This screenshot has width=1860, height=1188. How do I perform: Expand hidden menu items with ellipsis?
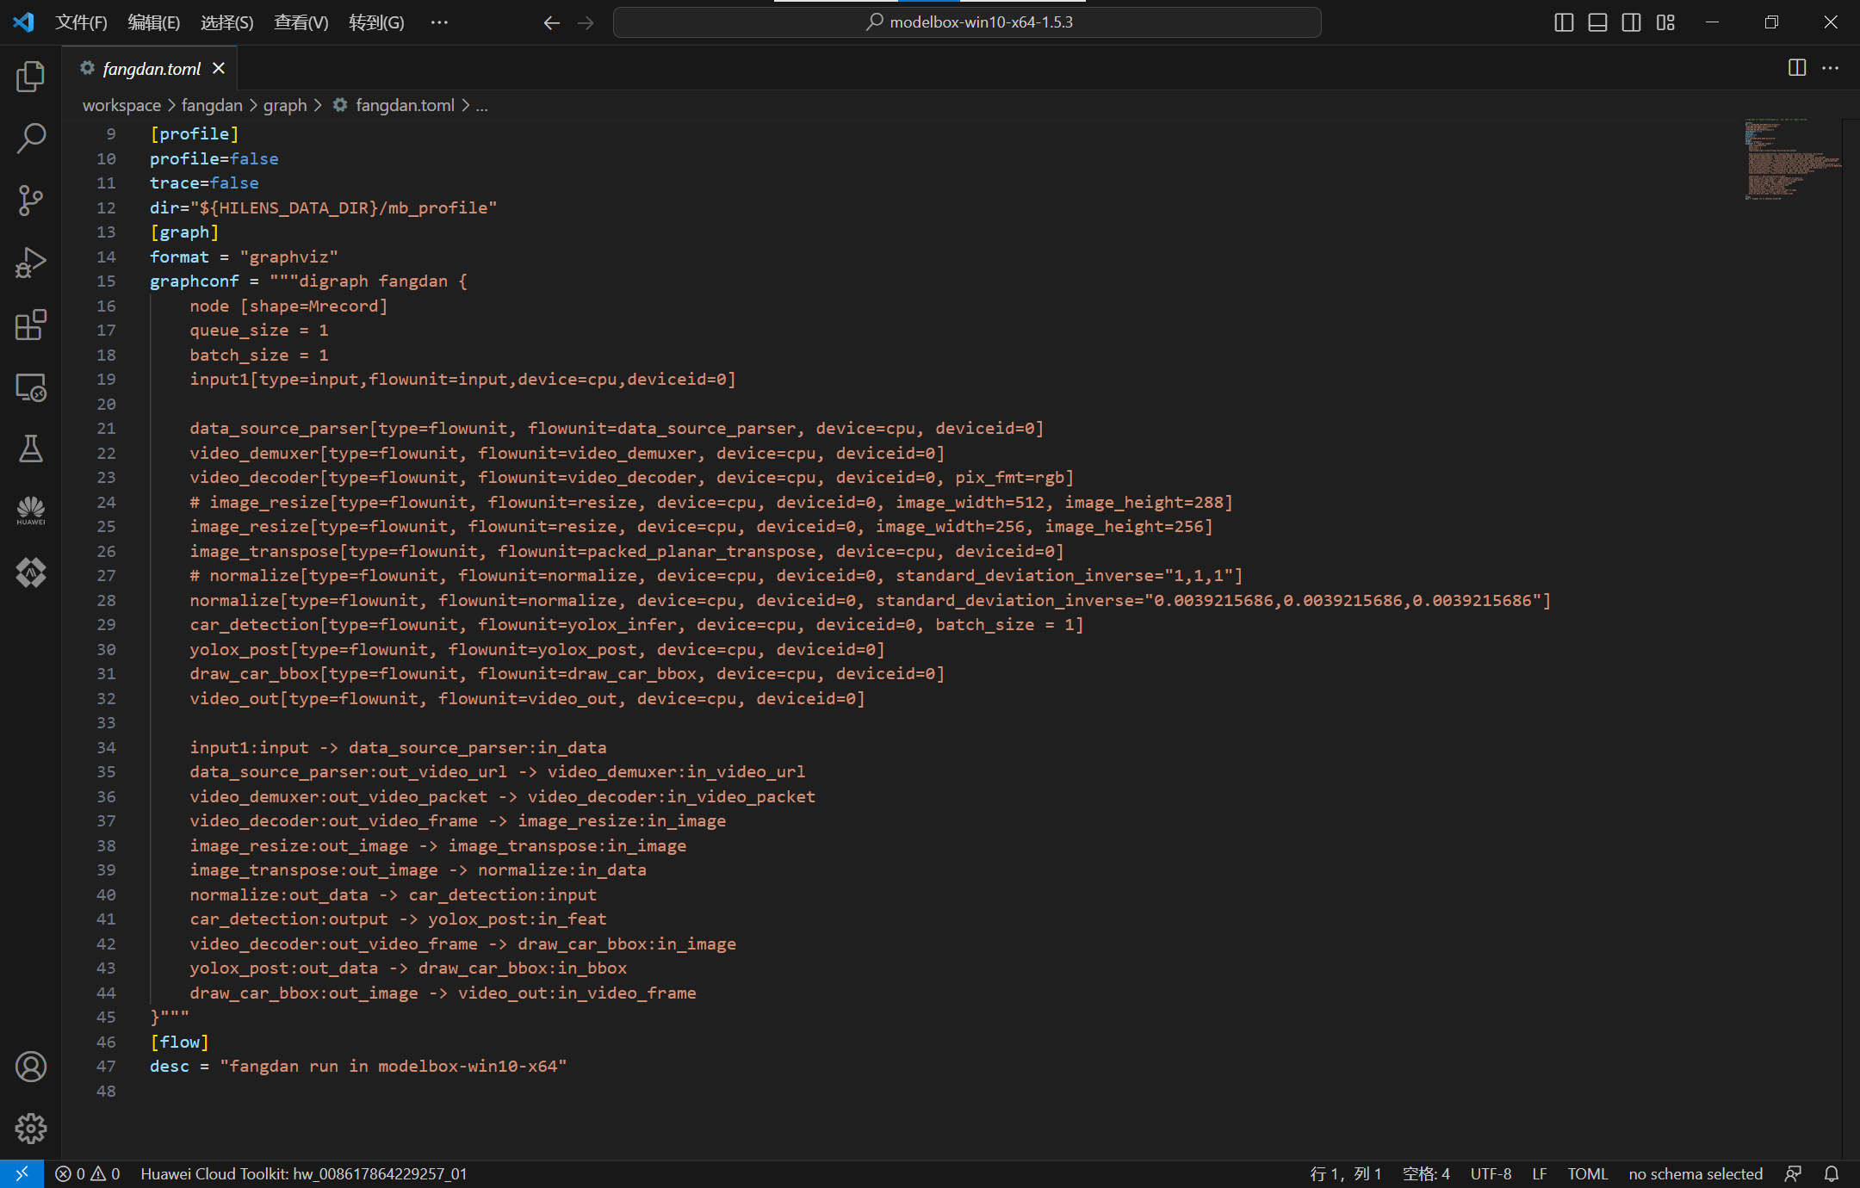(x=439, y=22)
